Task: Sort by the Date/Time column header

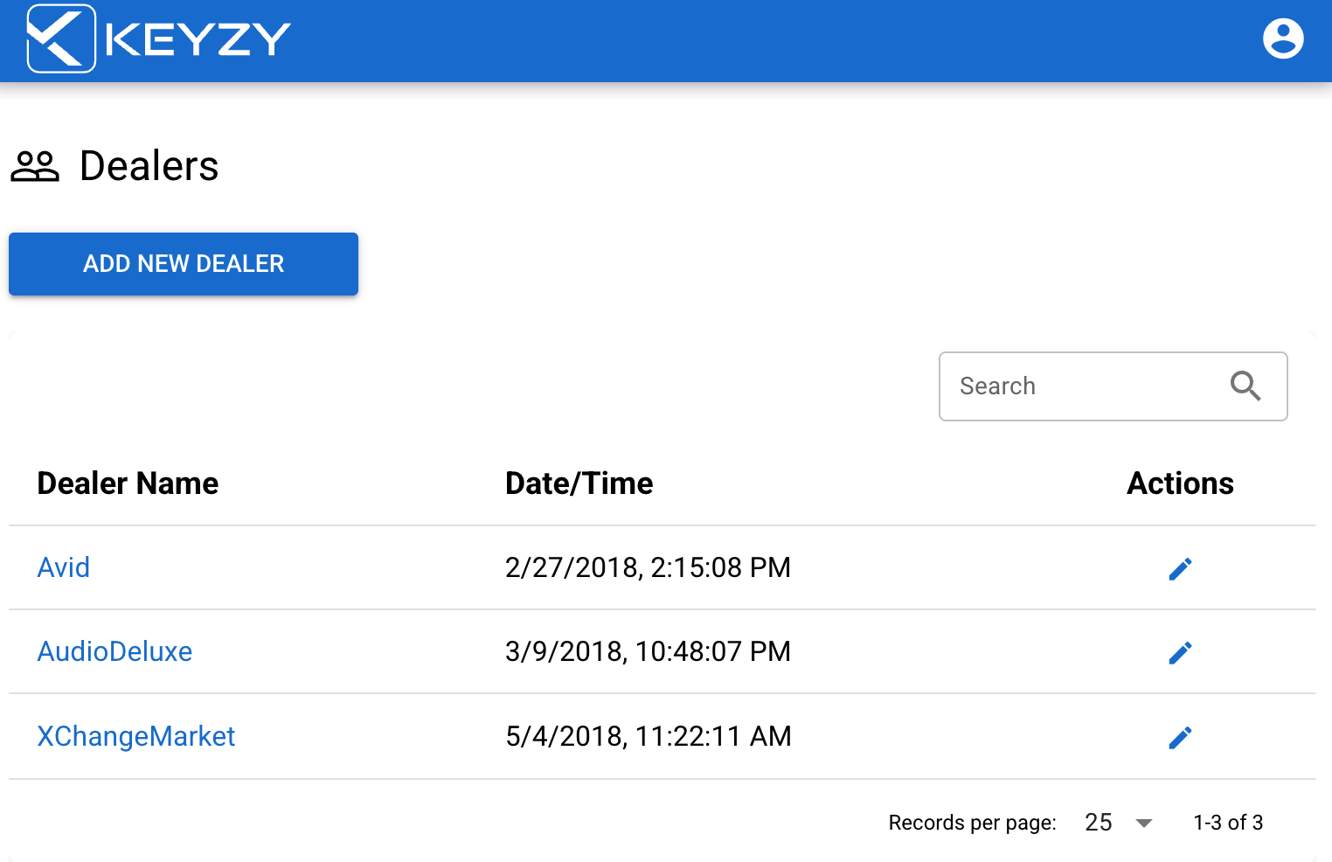Action: [579, 483]
